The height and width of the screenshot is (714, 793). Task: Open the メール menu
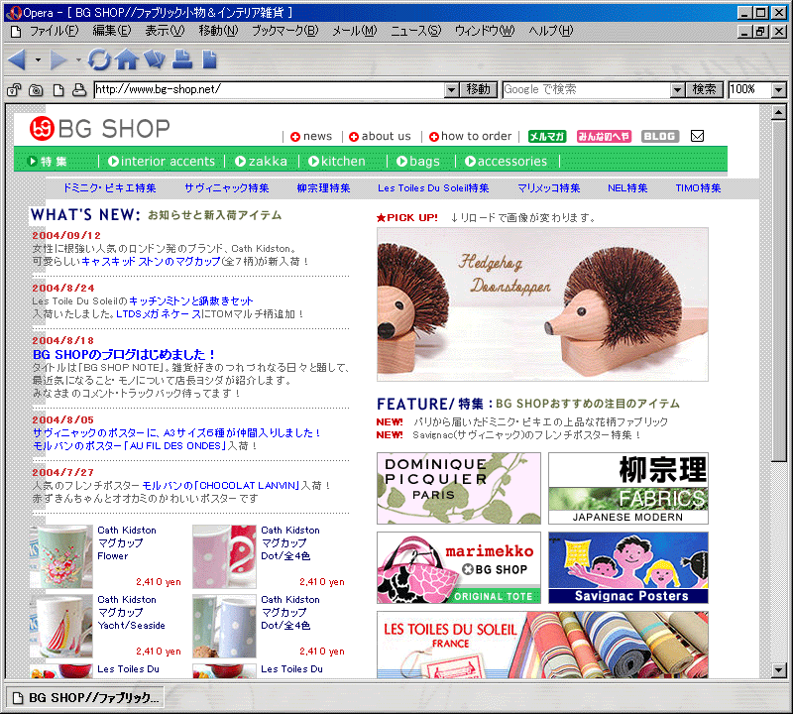tap(355, 31)
